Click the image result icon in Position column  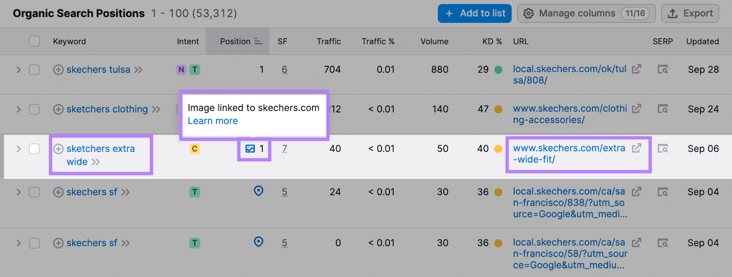point(250,149)
